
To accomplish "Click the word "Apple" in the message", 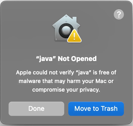I will [24, 73].
